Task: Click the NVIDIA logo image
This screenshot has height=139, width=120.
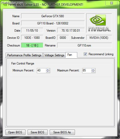Action: 99,23
